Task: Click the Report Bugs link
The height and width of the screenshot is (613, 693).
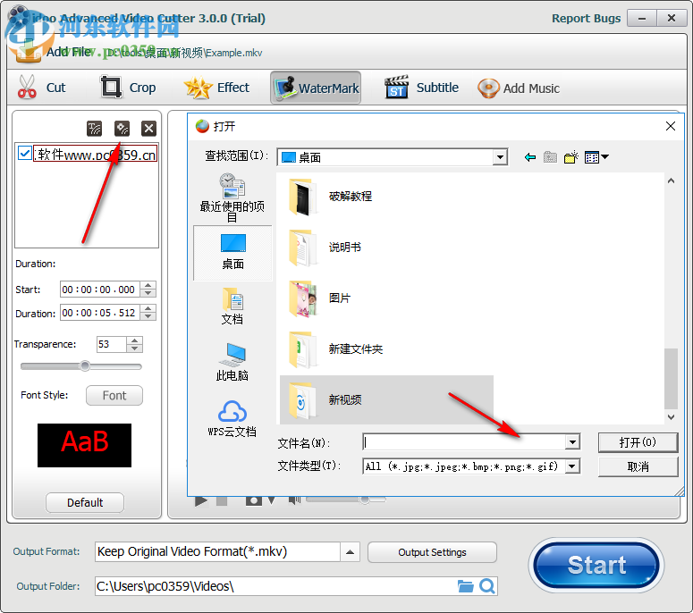Action: [586, 18]
